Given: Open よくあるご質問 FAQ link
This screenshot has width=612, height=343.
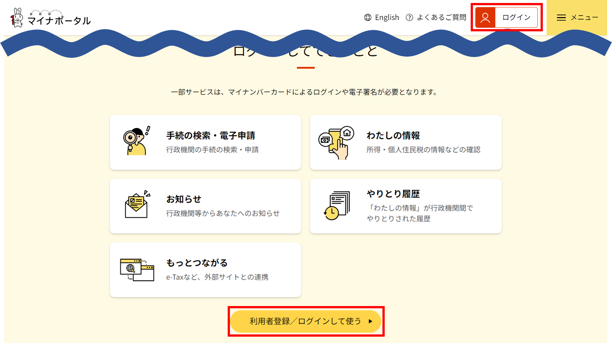Looking at the screenshot, I should point(442,18).
